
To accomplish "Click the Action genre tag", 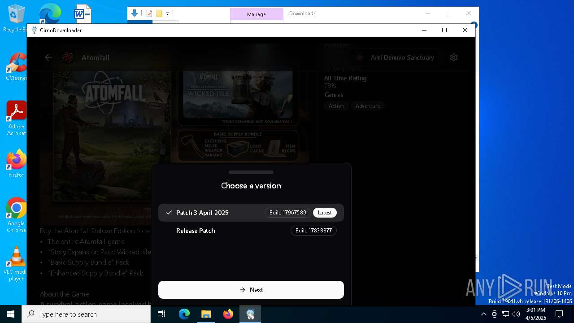I will tap(336, 106).
